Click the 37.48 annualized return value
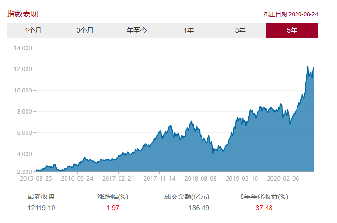Image resolution: width=337 pixels, height=223 pixels. (x=264, y=208)
